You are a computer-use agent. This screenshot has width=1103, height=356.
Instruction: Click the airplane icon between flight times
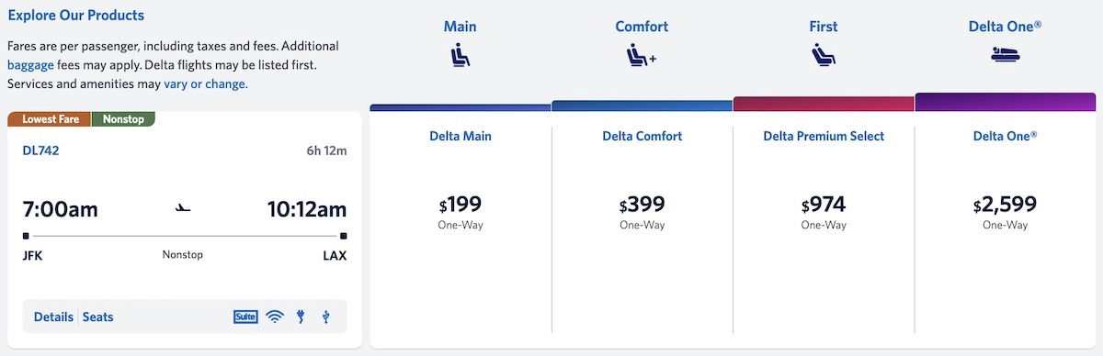click(183, 208)
